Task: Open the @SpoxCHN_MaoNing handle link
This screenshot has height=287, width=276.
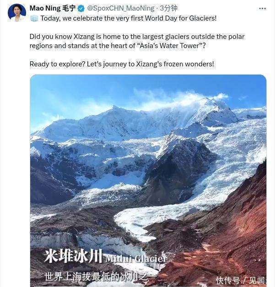Action: click(x=121, y=8)
